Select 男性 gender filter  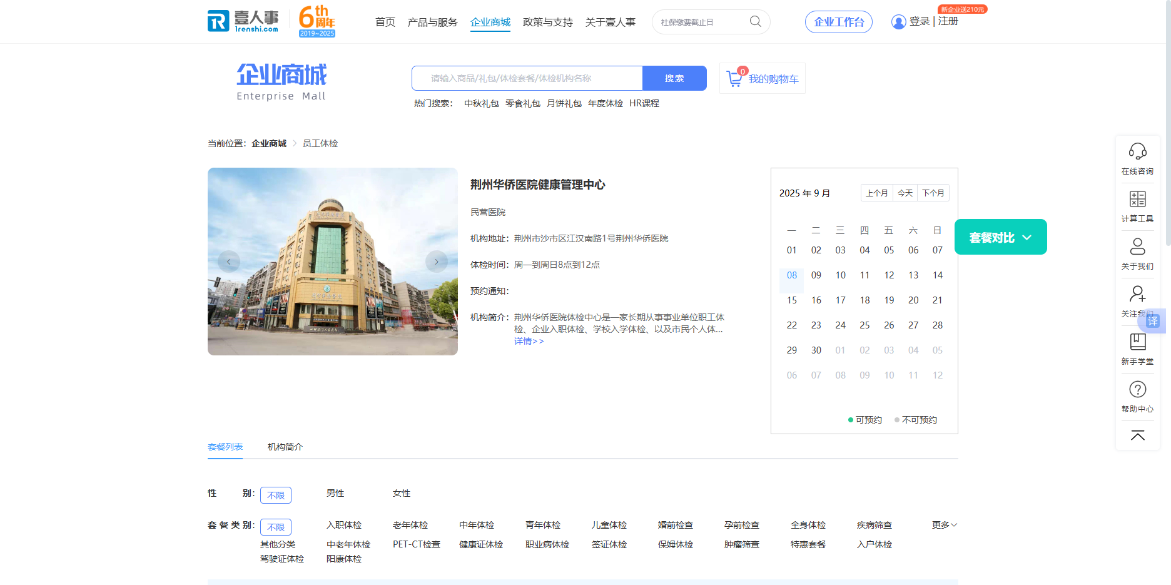click(335, 493)
